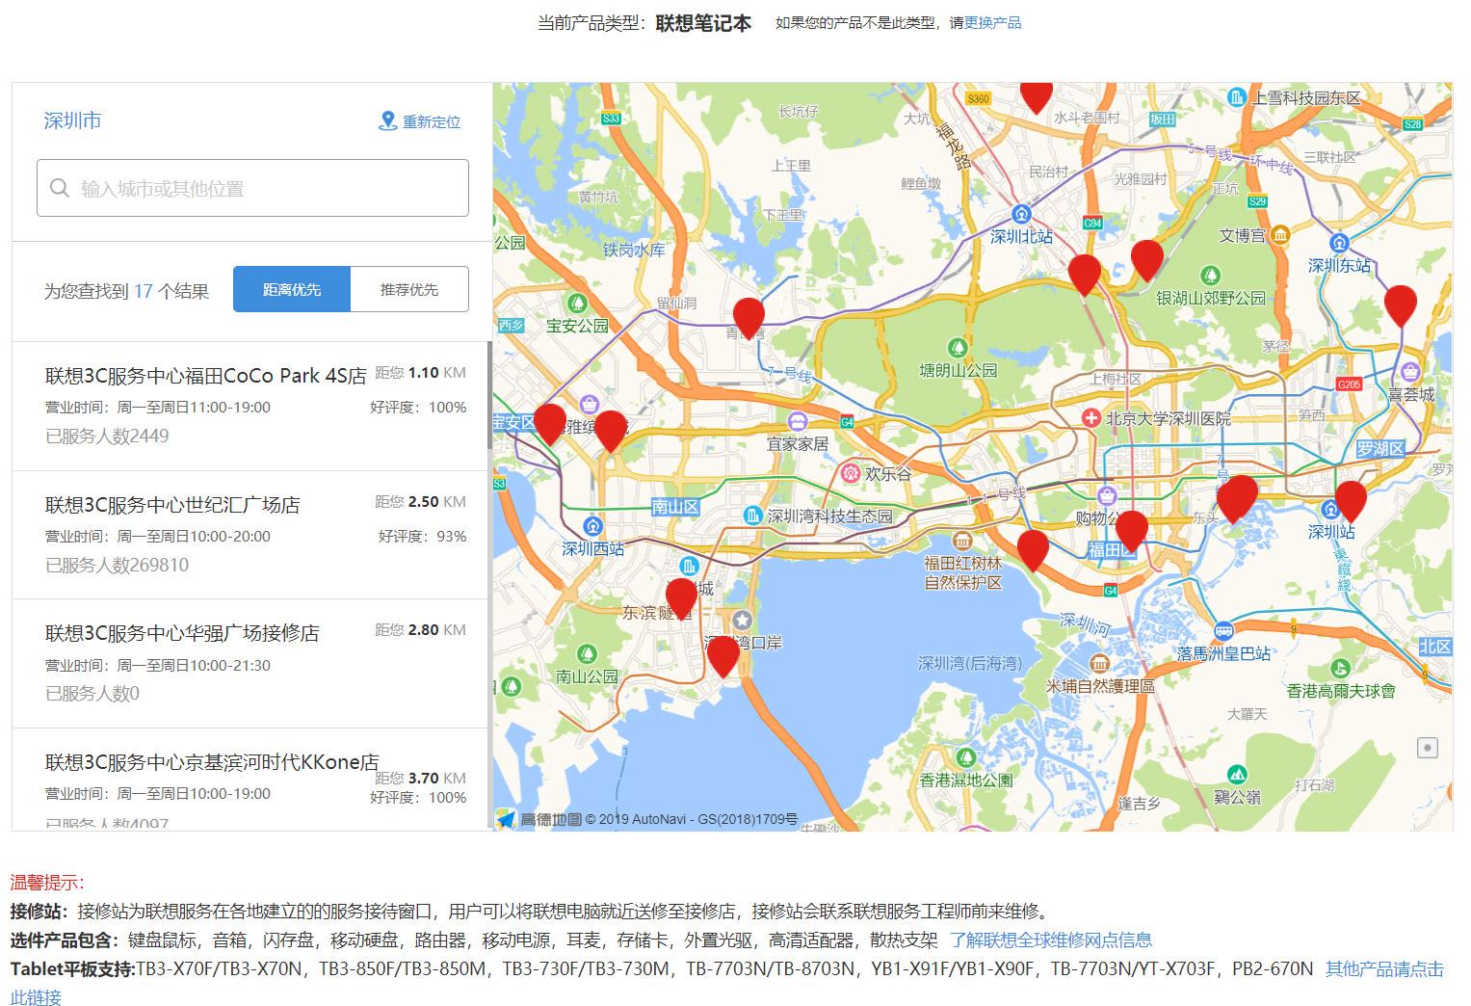This screenshot has width=1471, height=1006.
Task: Select the red marker near 福田红树林
Action: [1033, 550]
